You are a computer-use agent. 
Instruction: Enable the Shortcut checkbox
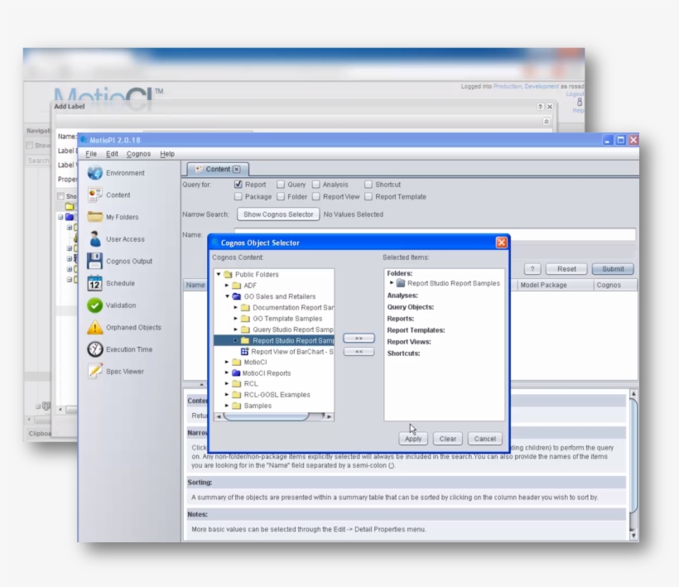pos(368,185)
